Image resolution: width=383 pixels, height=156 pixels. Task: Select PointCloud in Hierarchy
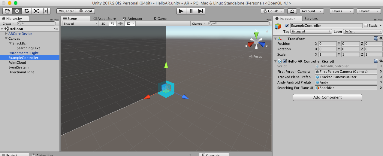17,63
